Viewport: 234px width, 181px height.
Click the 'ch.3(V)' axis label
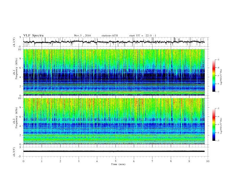(x=14, y=152)
